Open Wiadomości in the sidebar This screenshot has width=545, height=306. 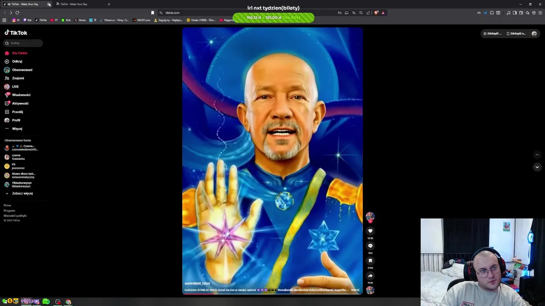(x=17, y=95)
